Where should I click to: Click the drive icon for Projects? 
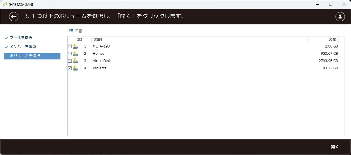[x=75, y=68]
